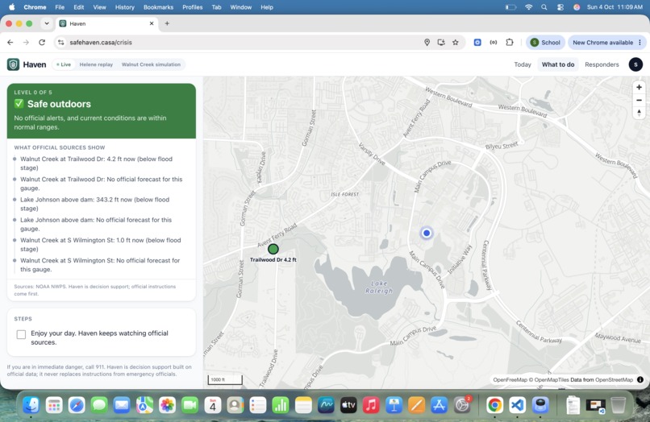Viewport: 650px width, 422px height.
Task: Click the date and time in menu bar
Action: coord(615,7)
